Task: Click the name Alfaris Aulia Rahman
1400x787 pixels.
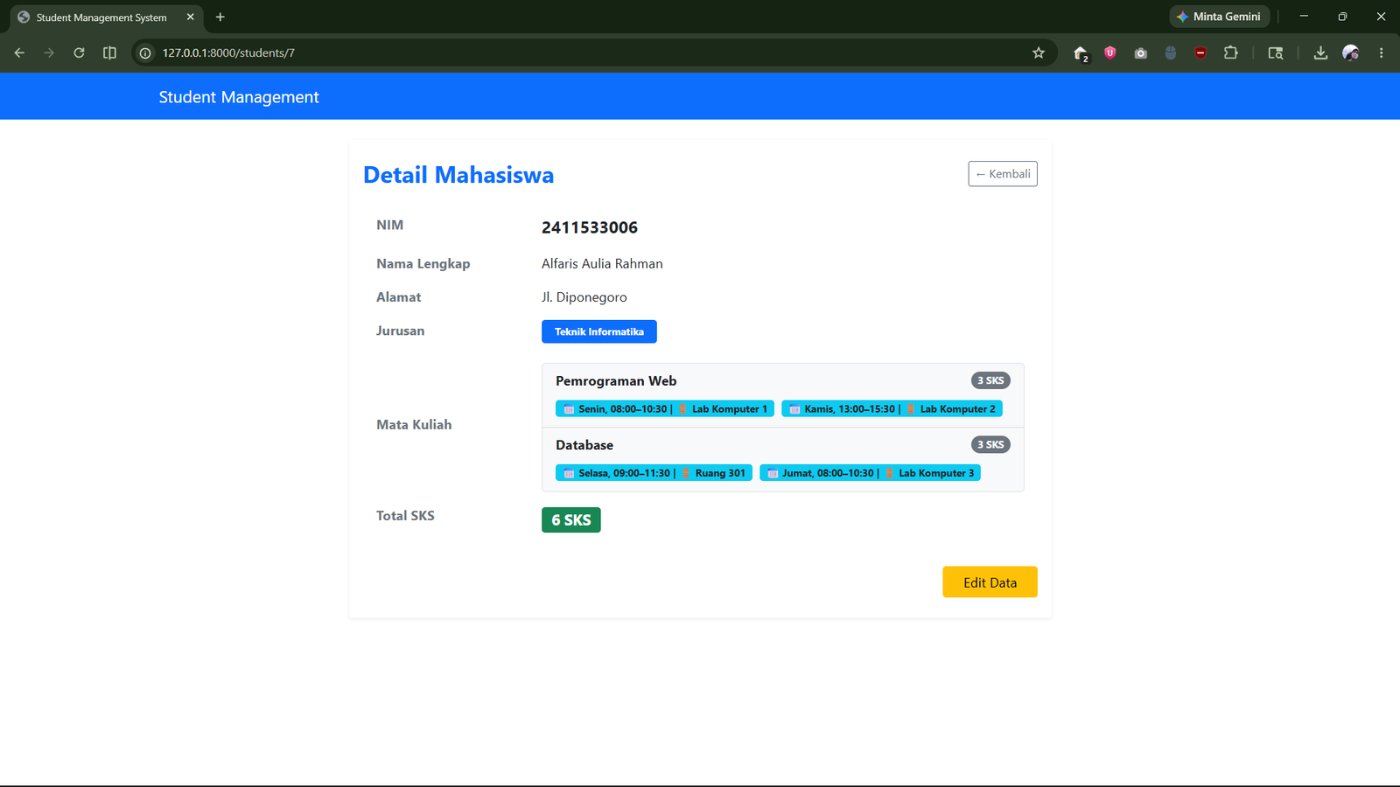Action: click(602, 263)
